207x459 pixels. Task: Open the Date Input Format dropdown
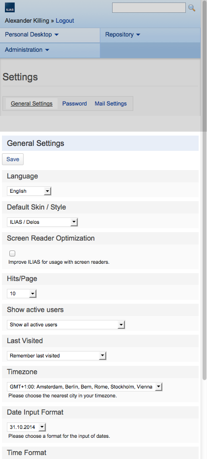pos(26,427)
